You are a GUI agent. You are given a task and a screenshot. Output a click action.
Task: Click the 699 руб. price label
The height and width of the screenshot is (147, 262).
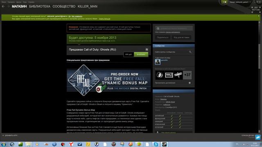click(129, 54)
